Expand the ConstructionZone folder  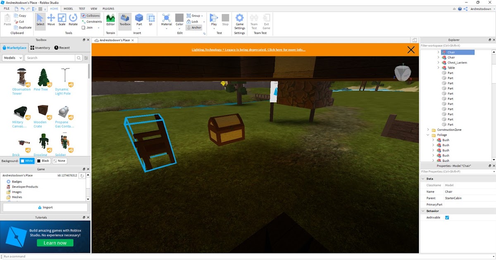coord(428,130)
